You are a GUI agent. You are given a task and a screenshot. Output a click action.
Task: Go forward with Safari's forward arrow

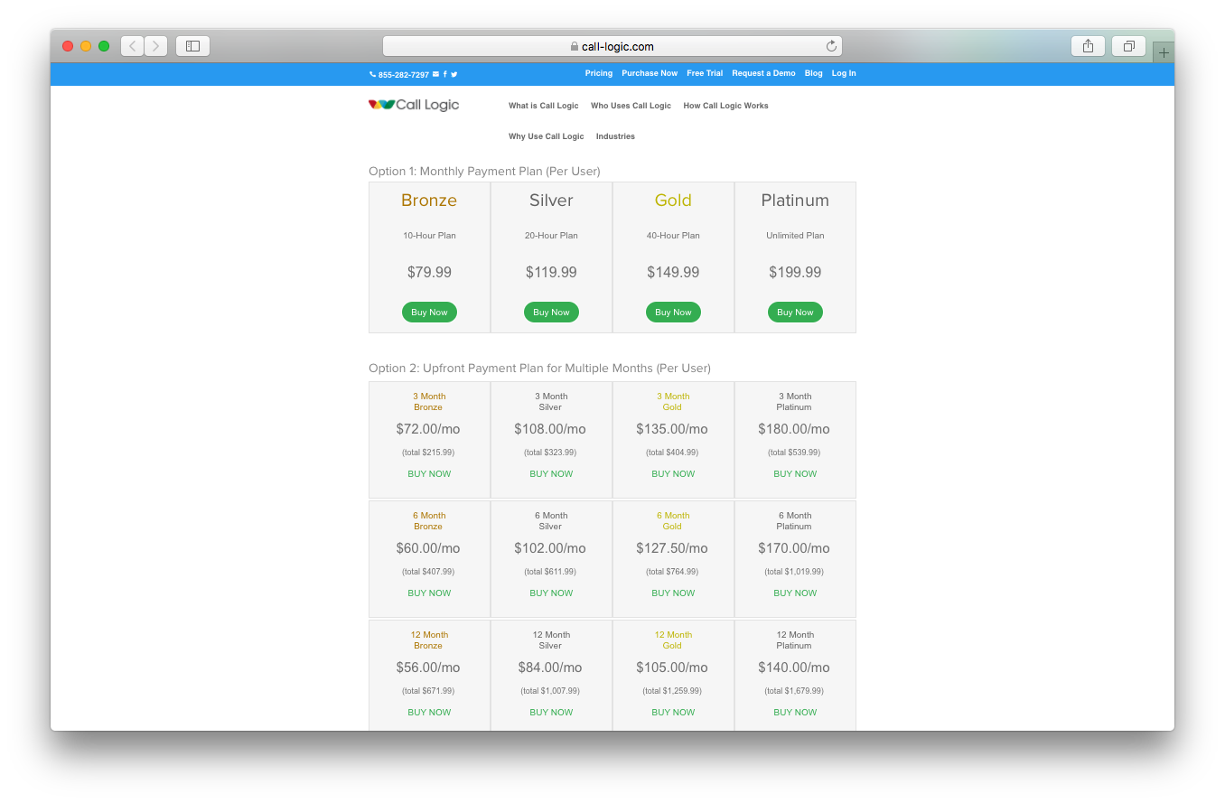pyautogui.click(x=155, y=46)
